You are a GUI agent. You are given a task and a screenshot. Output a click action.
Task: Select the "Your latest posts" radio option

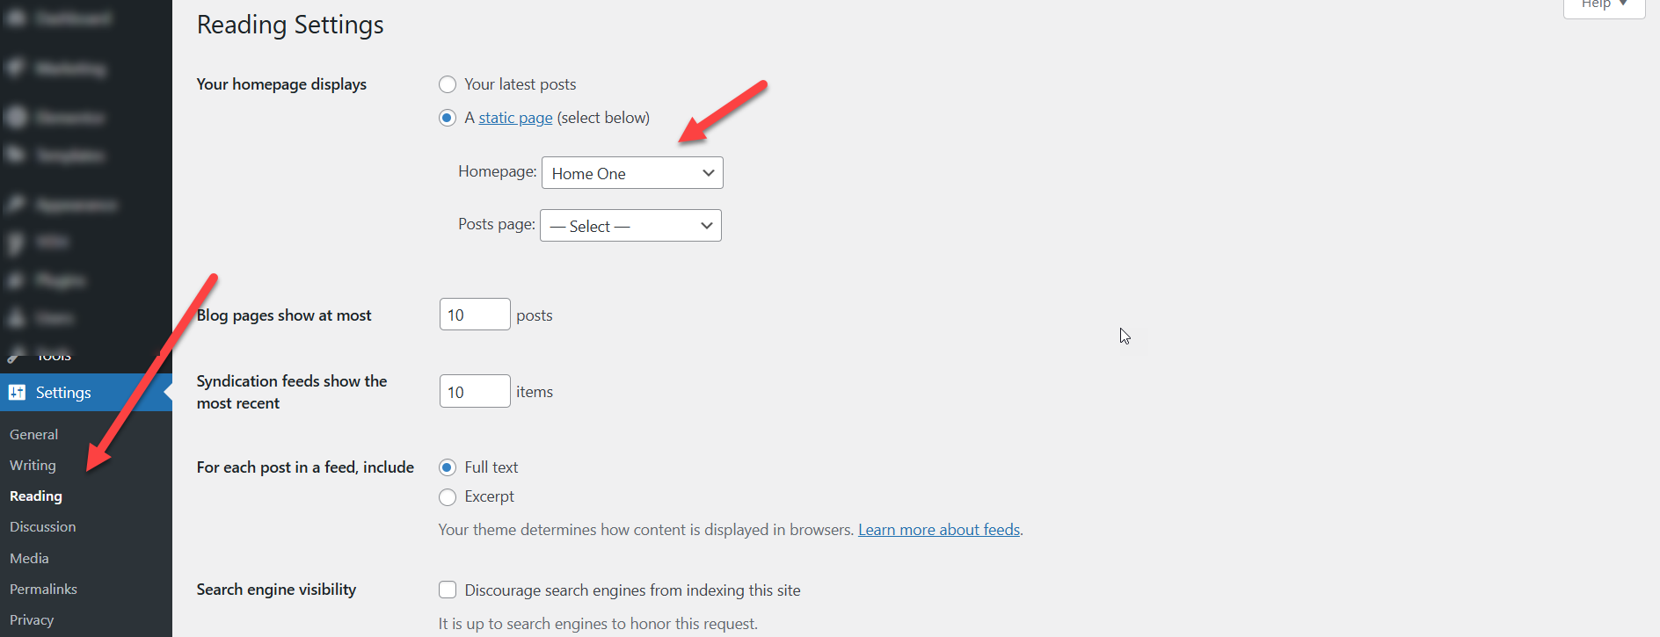click(x=448, y=84)
